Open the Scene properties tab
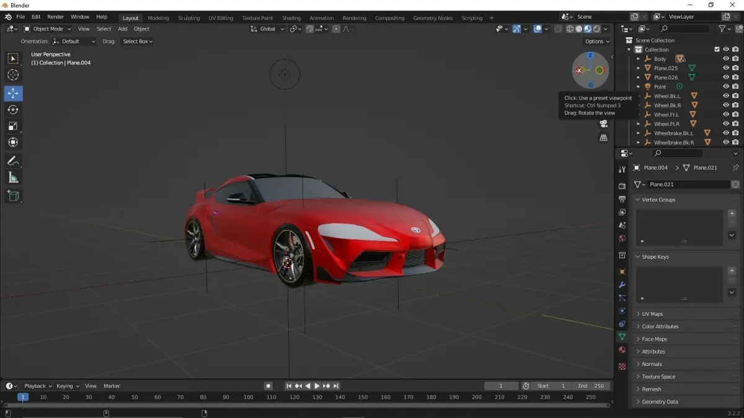 tap(622, 225)
